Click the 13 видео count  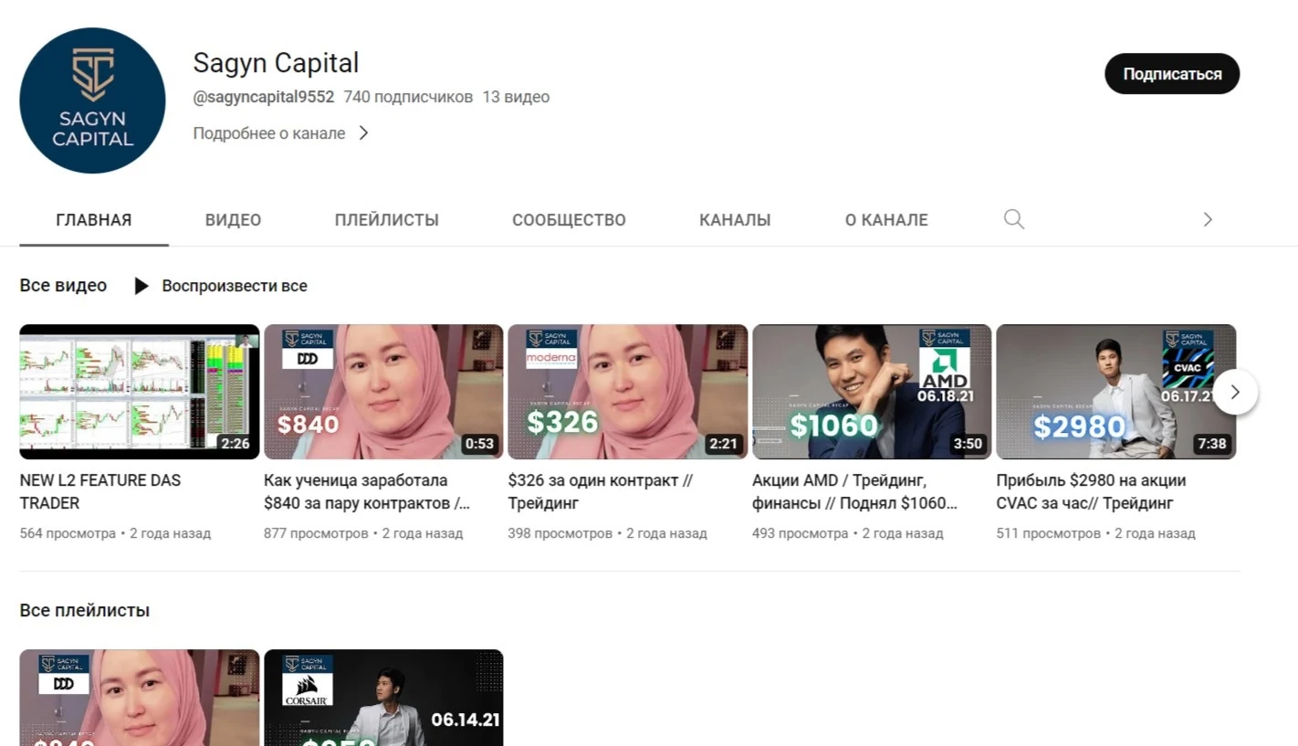pyautogui.click(x=516, y=97)
